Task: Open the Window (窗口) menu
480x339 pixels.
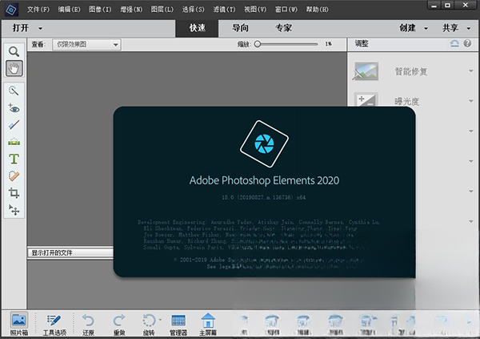Action: click(286, 10)
